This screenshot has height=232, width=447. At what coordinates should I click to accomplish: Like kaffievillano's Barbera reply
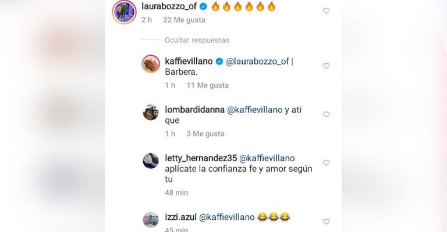tap(326, 66)
